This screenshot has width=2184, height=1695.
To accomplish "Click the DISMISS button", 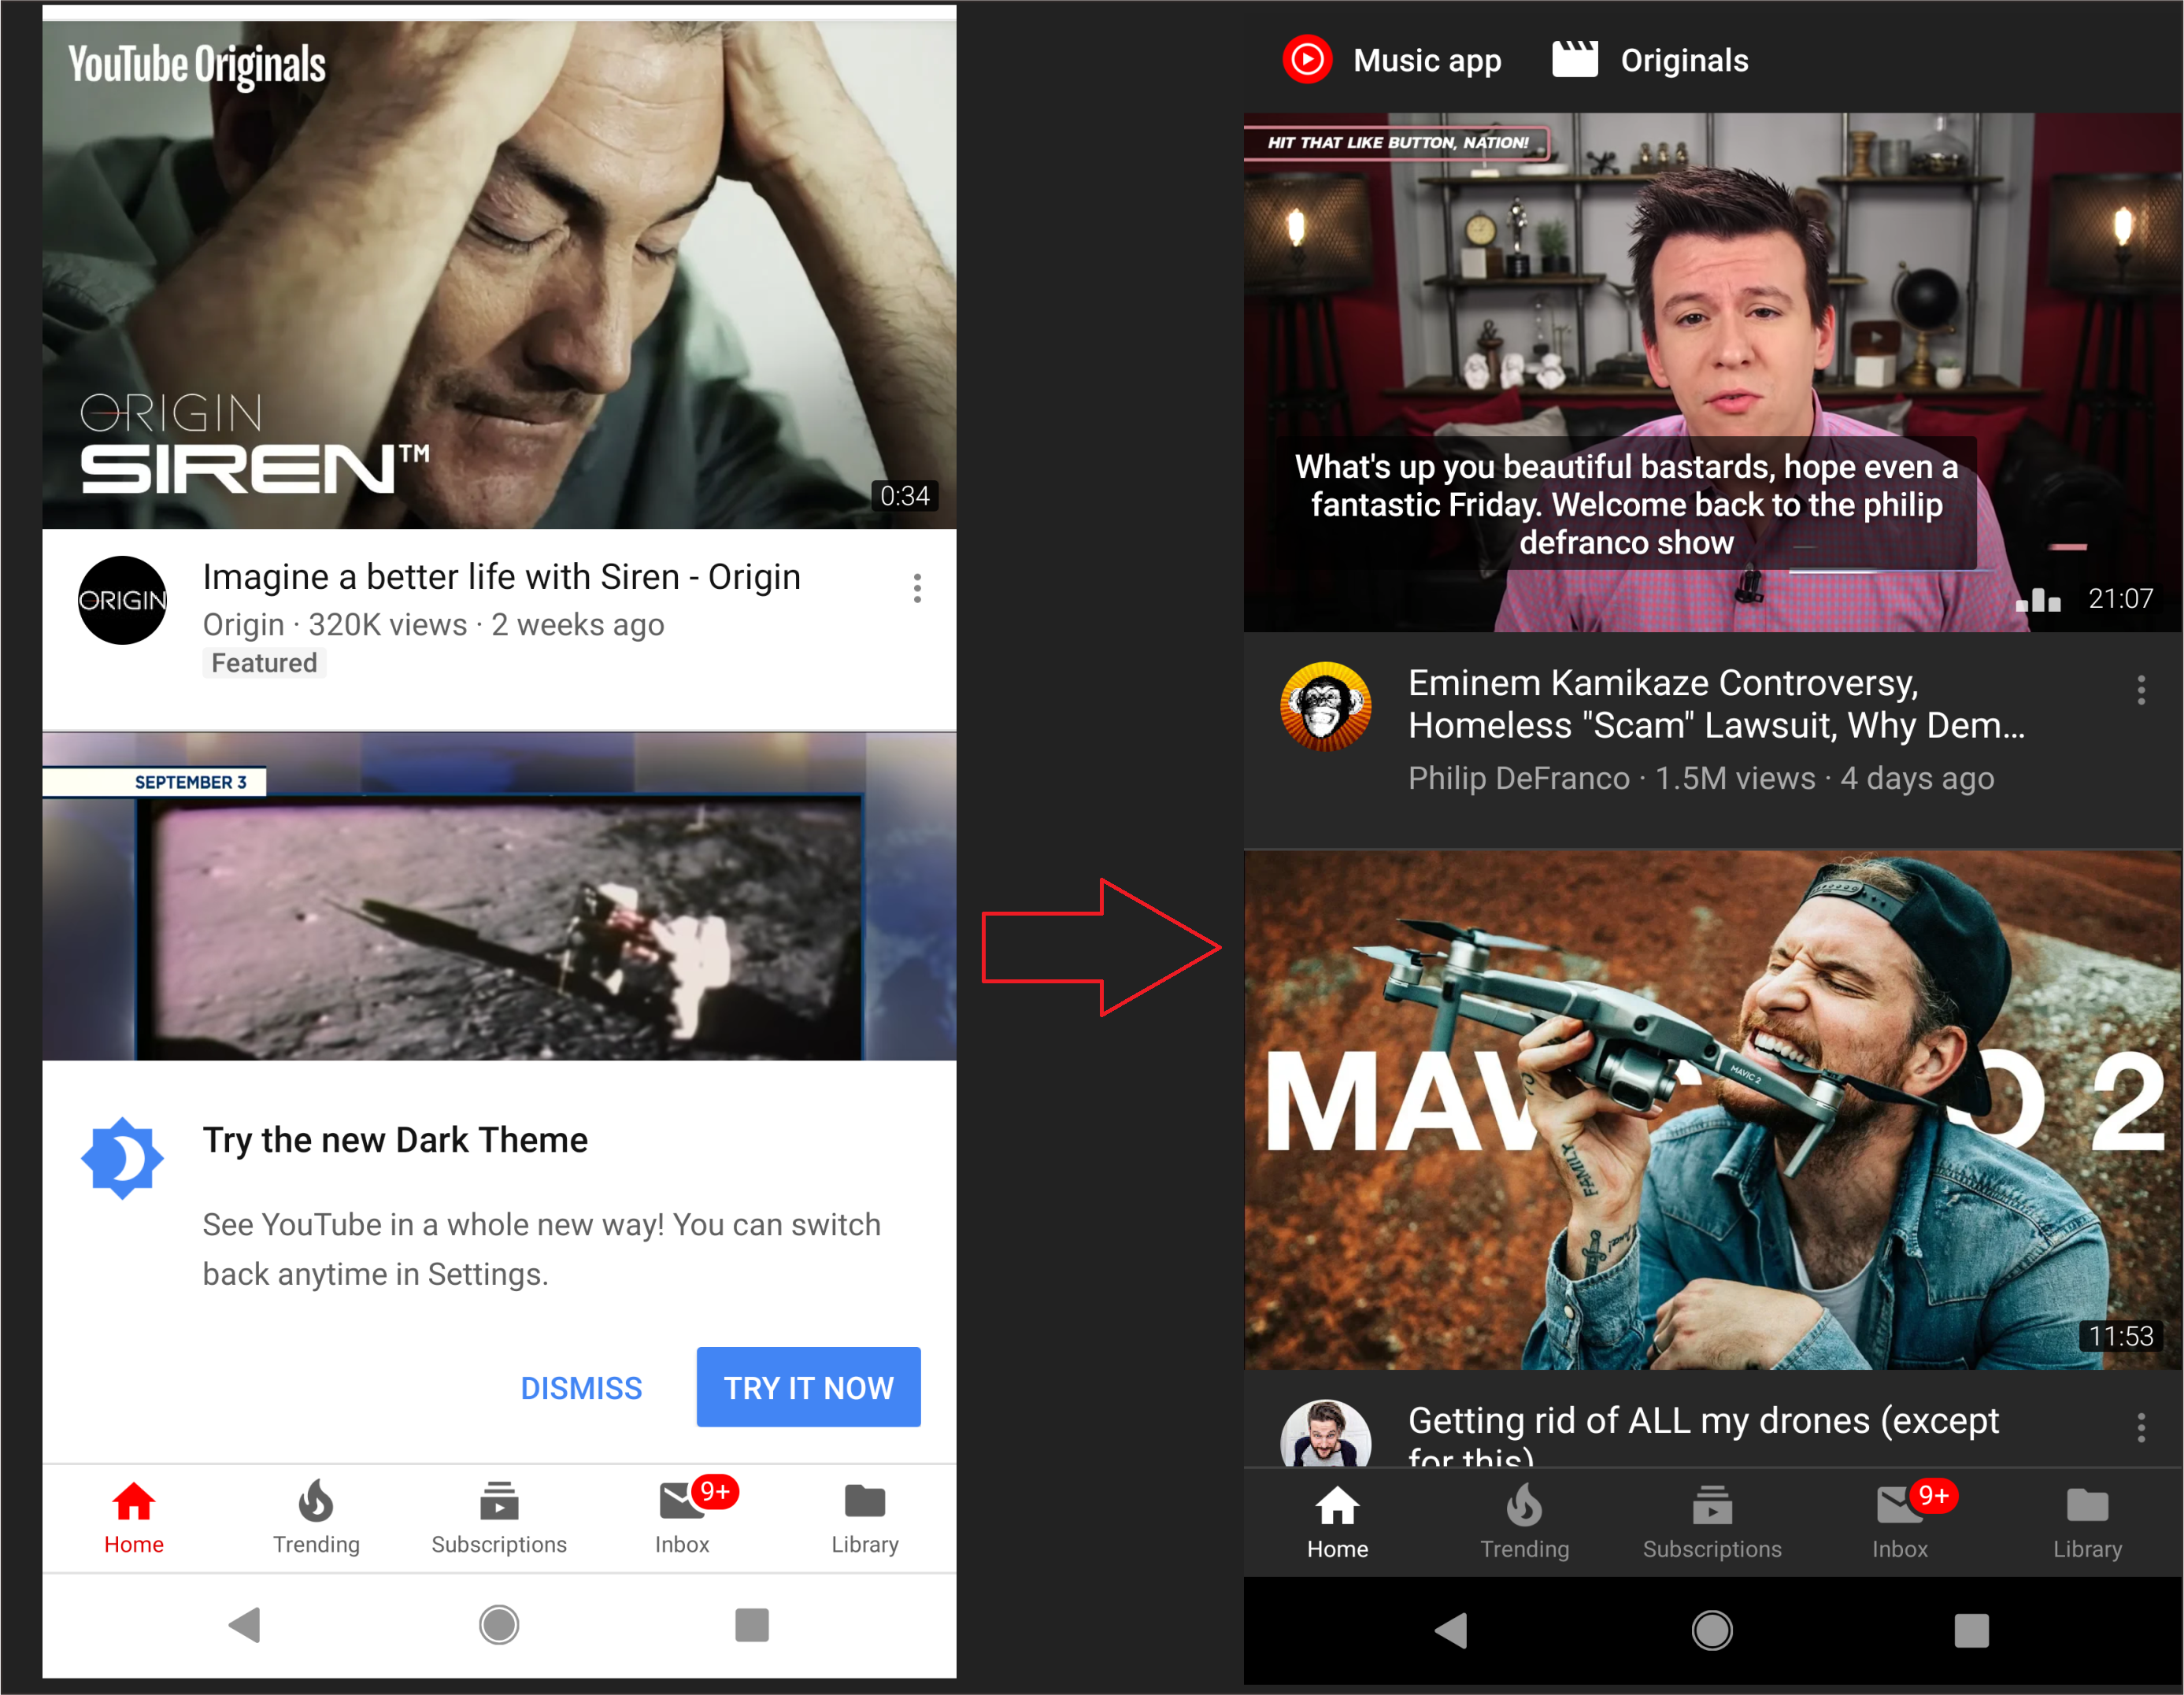I will (x=581, y=1388).
